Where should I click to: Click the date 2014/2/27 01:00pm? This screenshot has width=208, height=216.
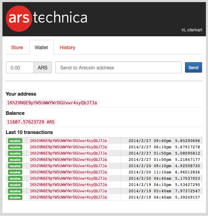[150, 159]
